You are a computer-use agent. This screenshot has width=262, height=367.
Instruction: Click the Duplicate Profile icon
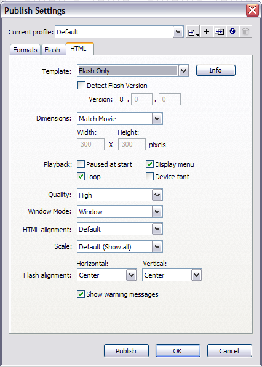pos(220,31)
